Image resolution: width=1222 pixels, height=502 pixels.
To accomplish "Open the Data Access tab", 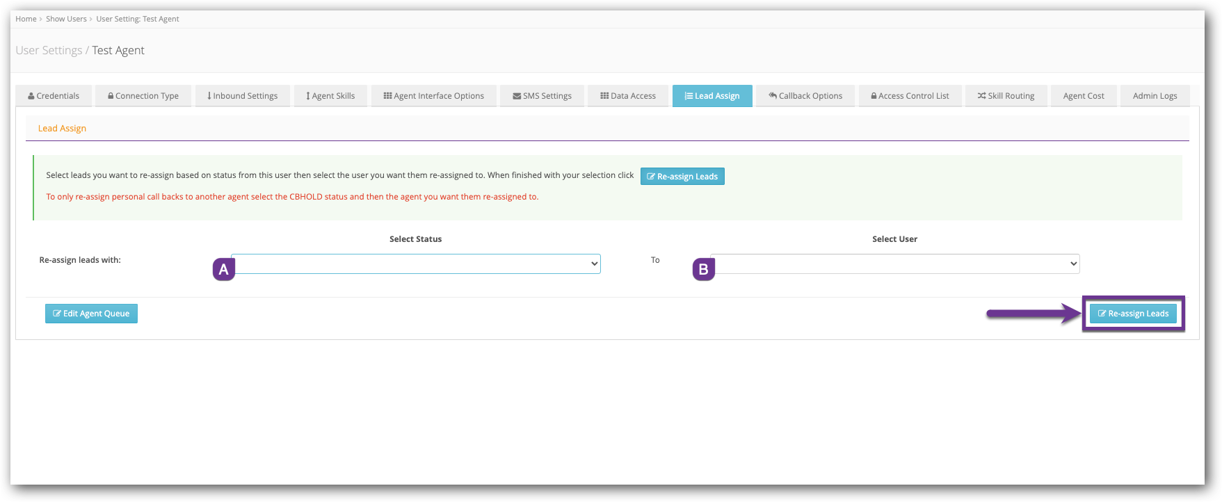I will click(x=628, y=96).
